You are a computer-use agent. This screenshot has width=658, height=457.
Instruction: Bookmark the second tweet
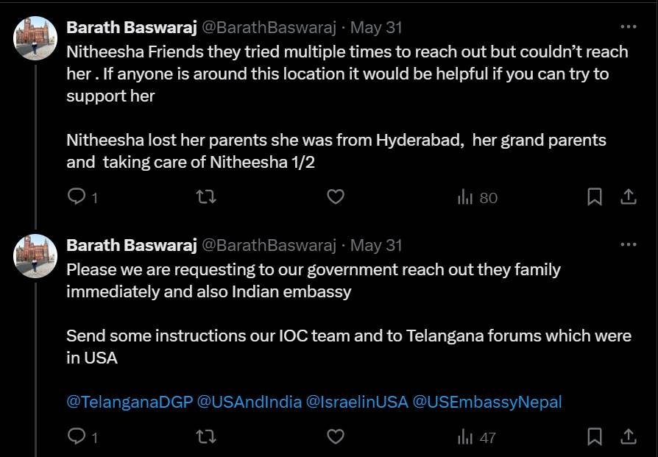tap(595, 437)
